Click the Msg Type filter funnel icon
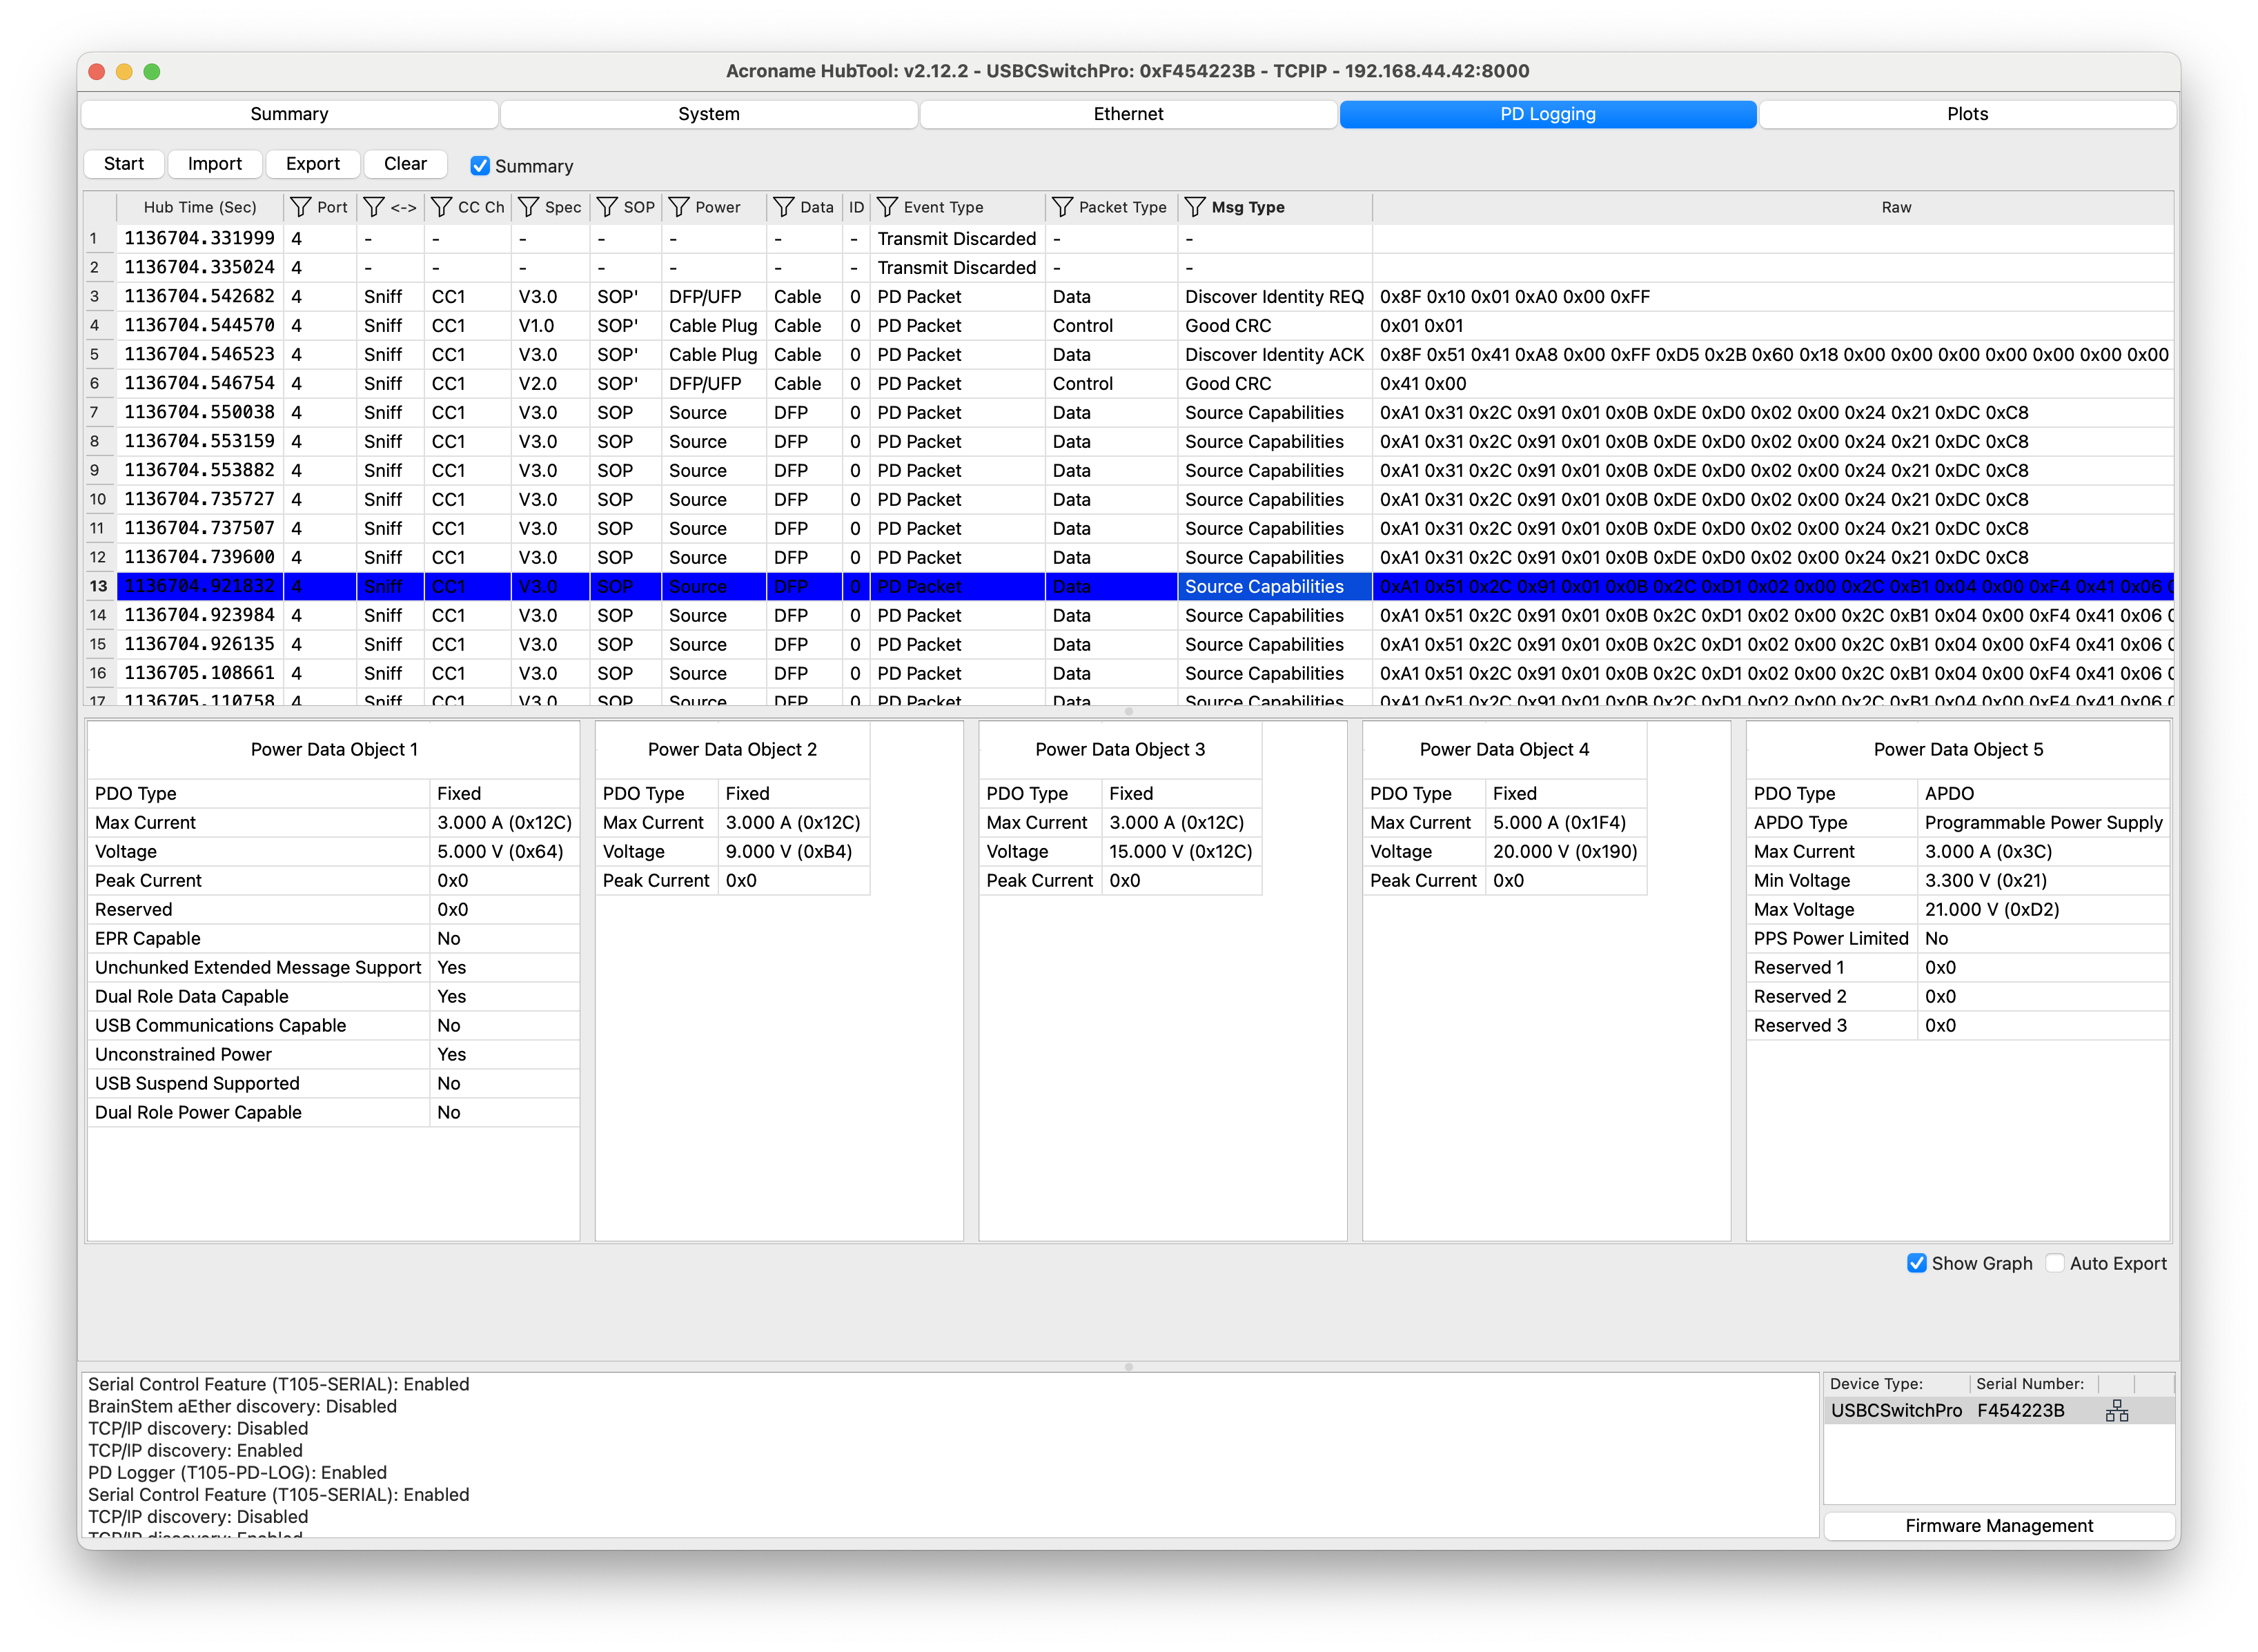This screenshot has height=1652, width=2258. coord(1195,207)
